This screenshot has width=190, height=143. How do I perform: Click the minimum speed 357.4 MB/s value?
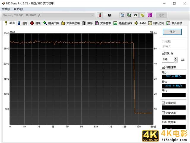tap(174, 76)
